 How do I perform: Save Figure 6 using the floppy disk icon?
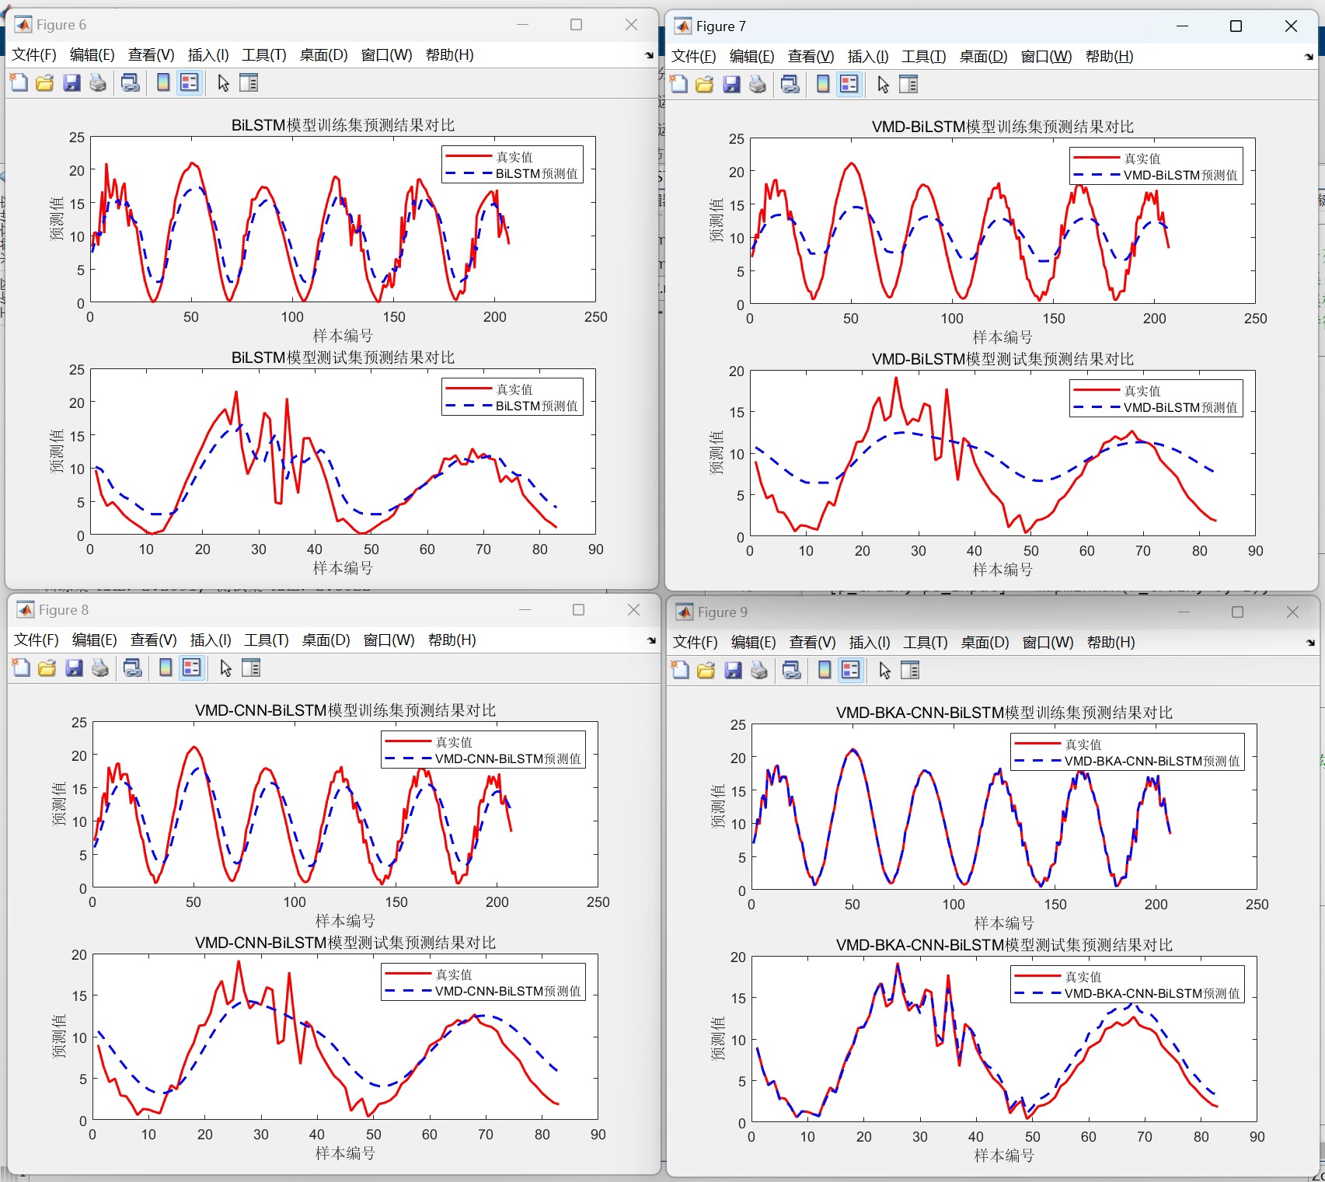point(71,82)
